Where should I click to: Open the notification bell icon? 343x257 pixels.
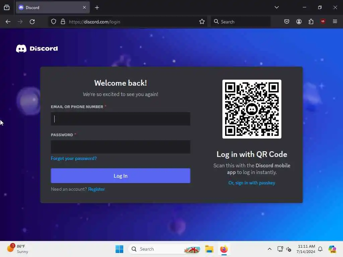pos(320,249)
